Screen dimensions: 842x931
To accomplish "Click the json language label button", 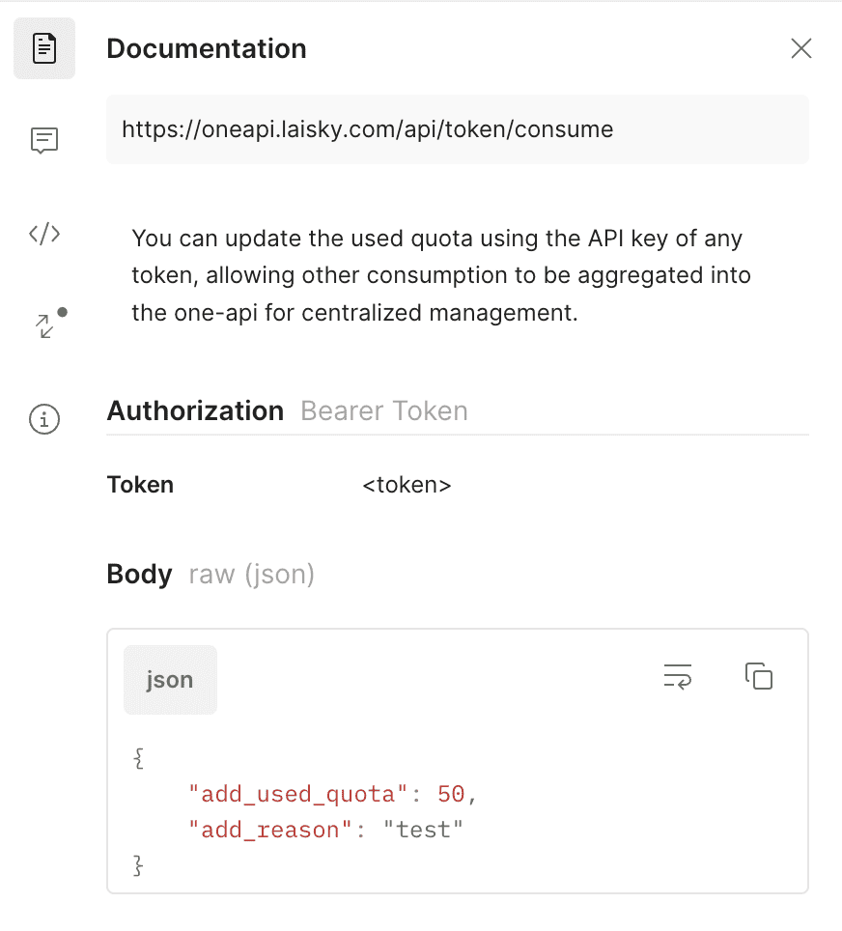I will pyautogui.click(x=170, y=680).
